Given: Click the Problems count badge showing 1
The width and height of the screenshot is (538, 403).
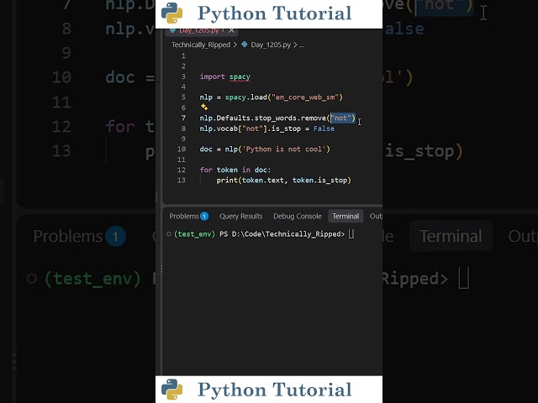Looking at the screenshot, I should pyautogui.click(x=204, y=217).
